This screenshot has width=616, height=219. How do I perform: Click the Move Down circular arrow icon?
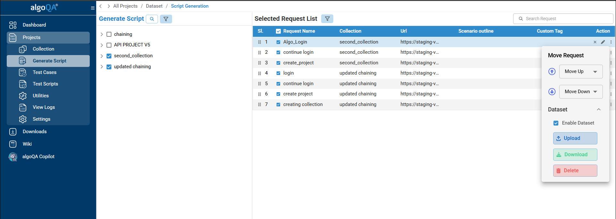pyautogui.click(x=552, y=92)
